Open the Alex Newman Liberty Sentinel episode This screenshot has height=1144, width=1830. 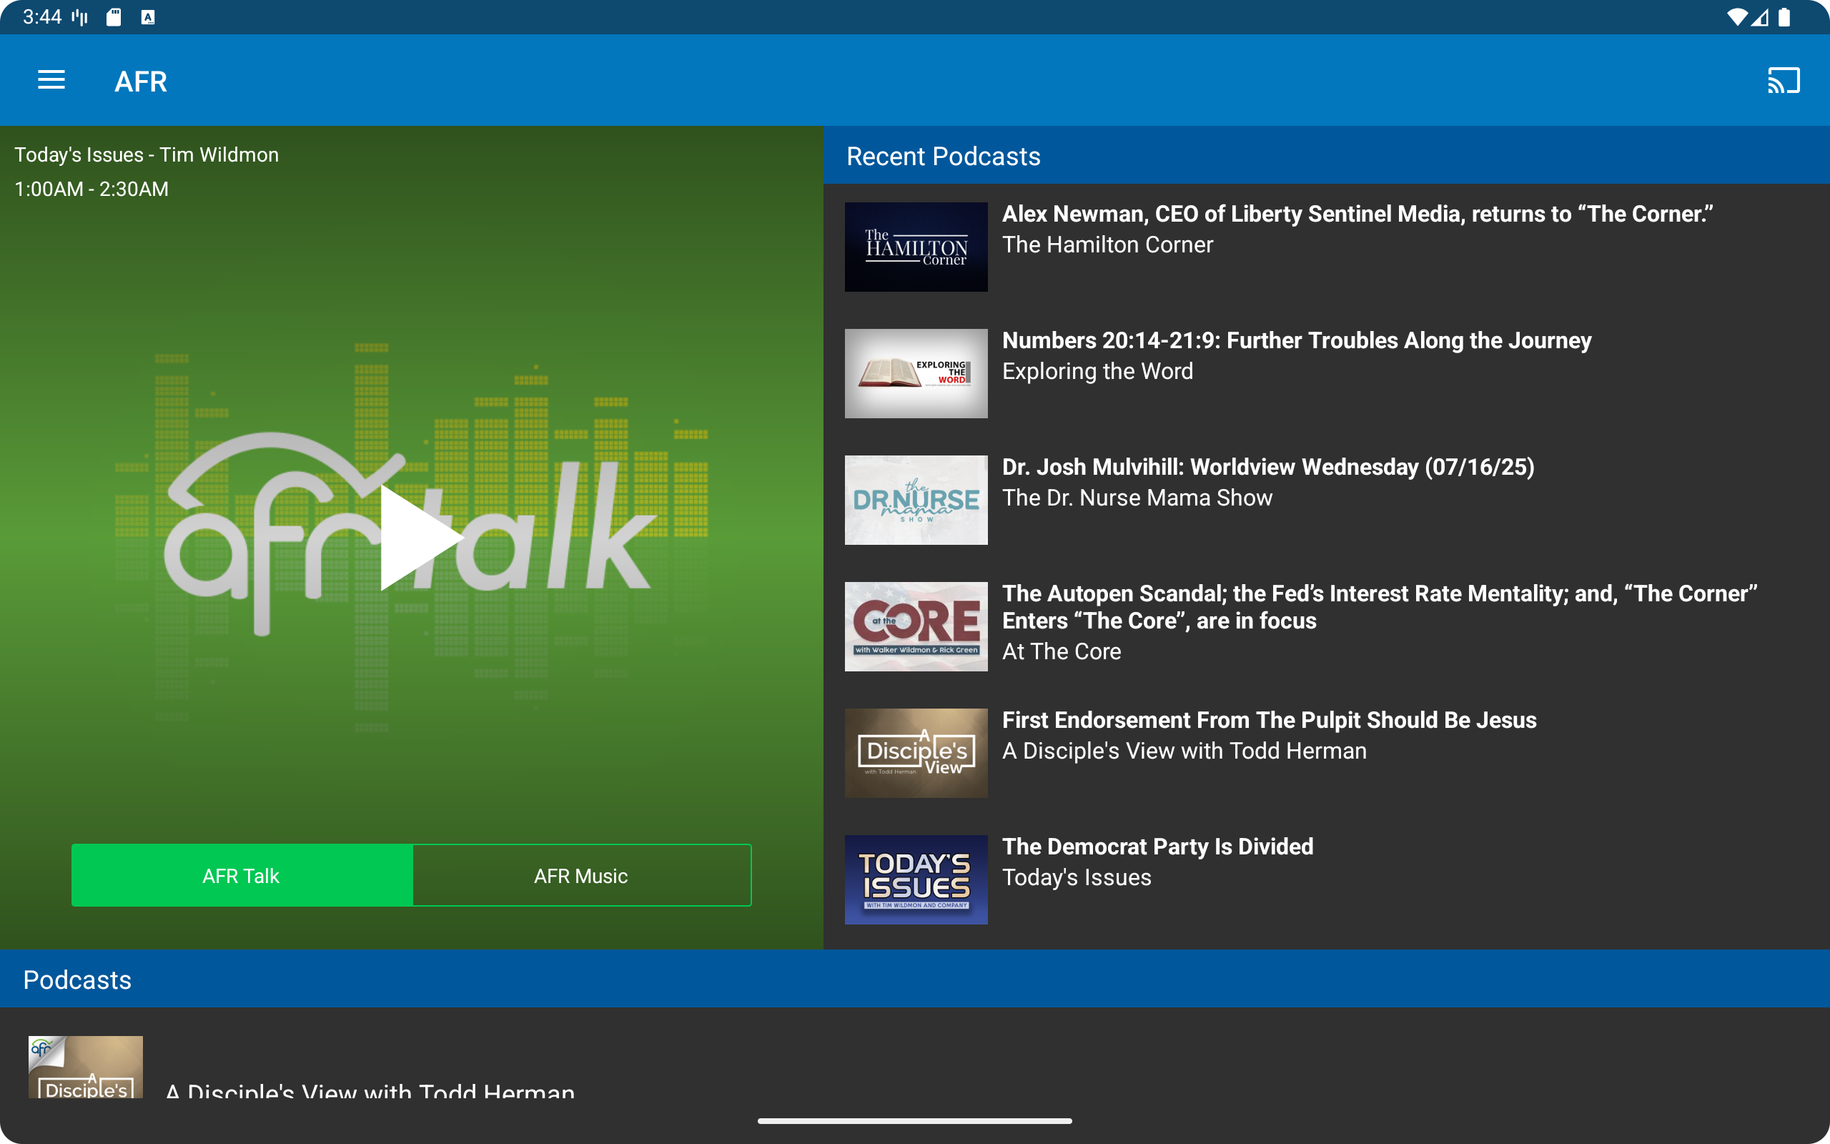coord(1357,214)
